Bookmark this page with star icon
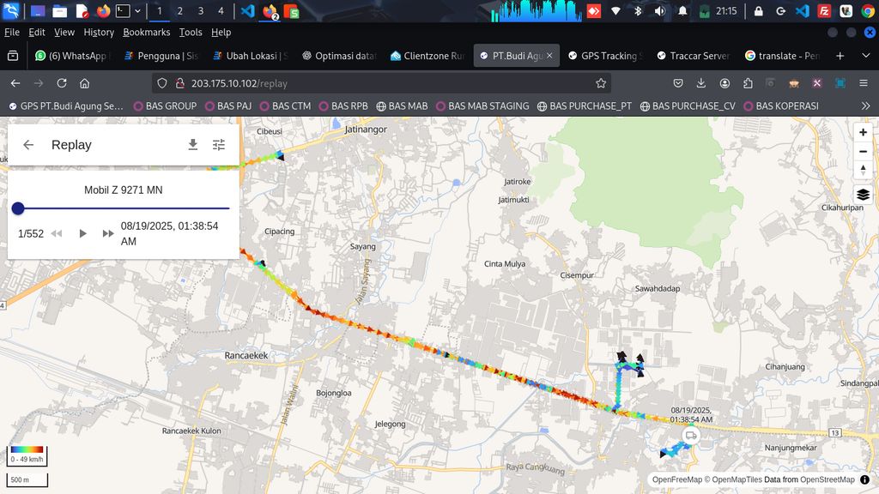Viewport: 879px width, 494px height. point(601,83)
